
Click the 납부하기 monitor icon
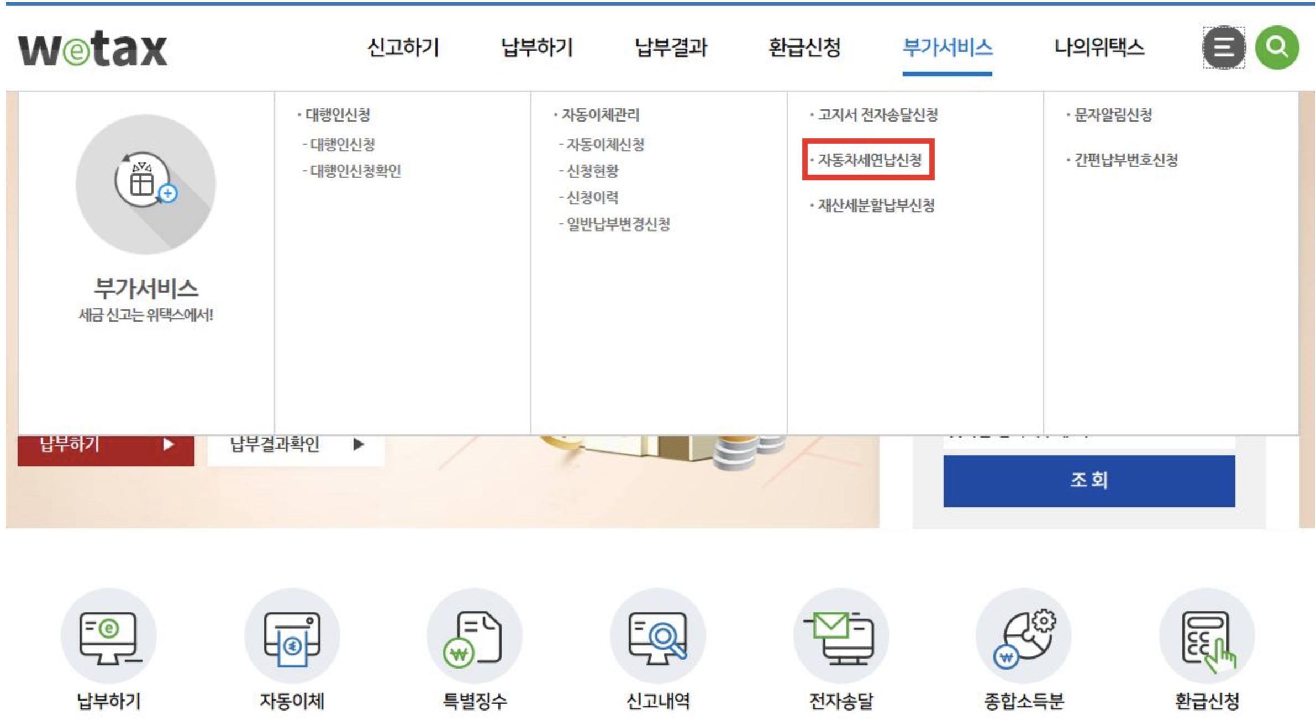[109, 636]
